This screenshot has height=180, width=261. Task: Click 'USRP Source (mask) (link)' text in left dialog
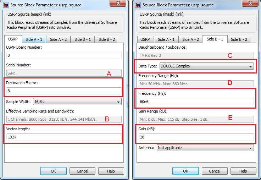coord(29,14)
